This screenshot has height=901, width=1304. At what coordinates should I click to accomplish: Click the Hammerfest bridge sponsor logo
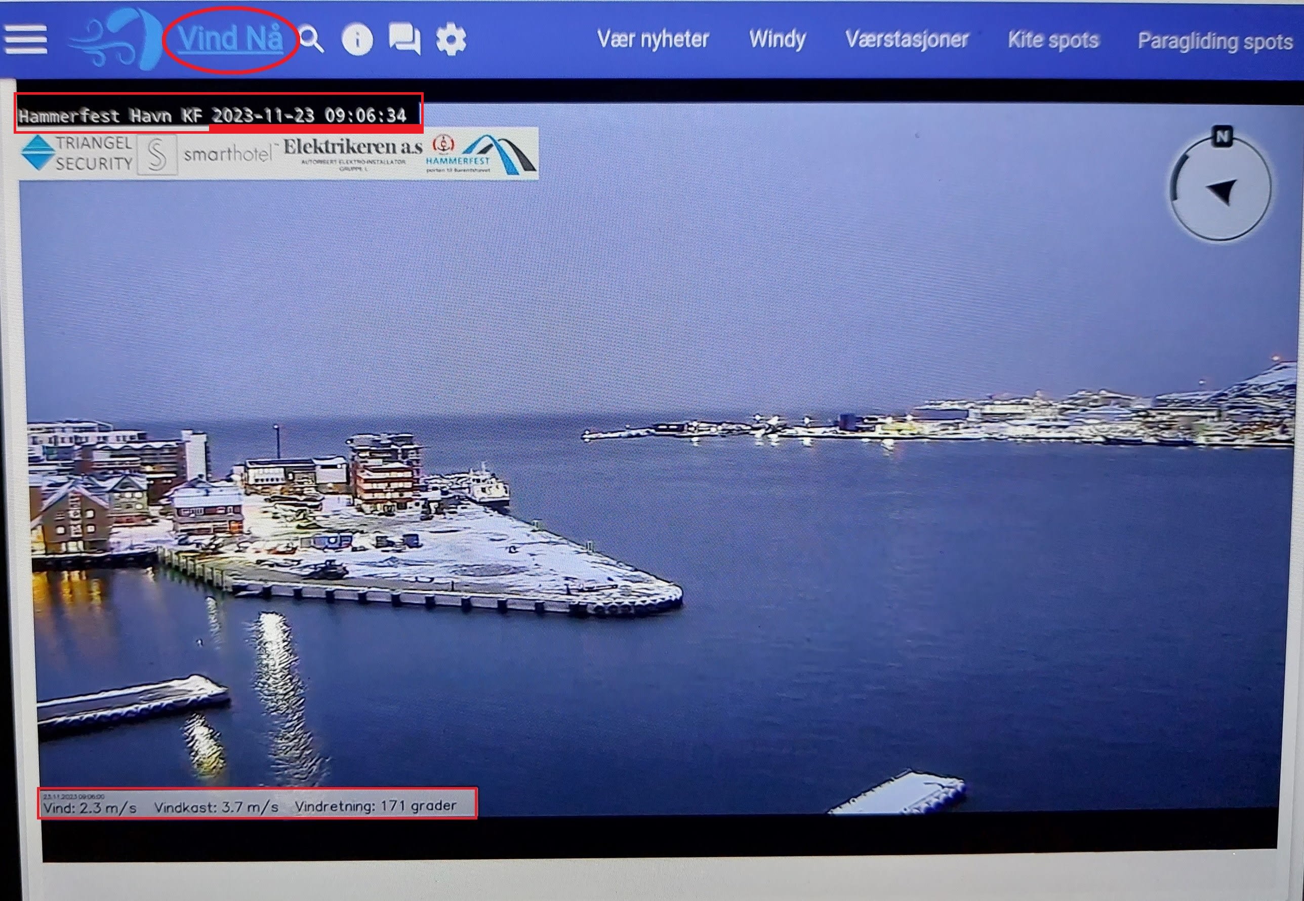pyautogui.click(x=482, y=153)
